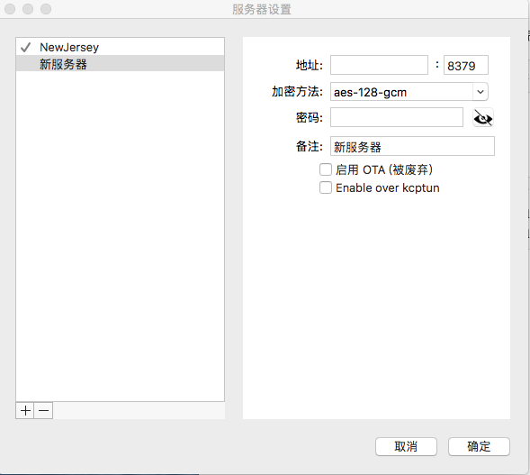The height and width of the screenshot is (475, 530).
Task: Check the Enable over kcptun option
Action: [x=326, y=187]
